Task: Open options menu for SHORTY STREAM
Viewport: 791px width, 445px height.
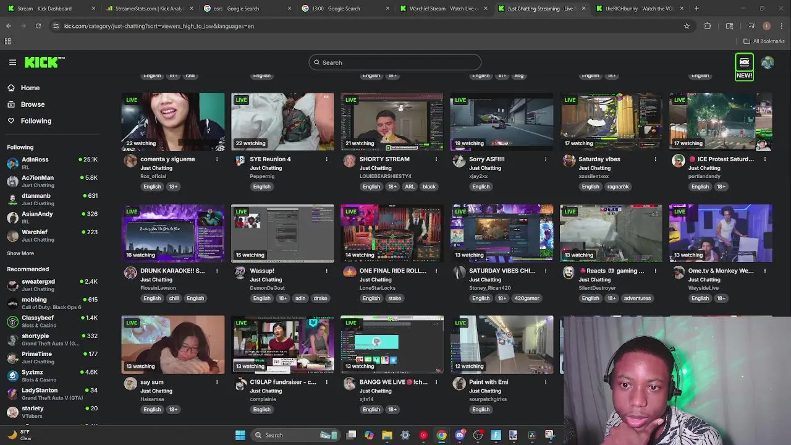Action: point(436,159)
